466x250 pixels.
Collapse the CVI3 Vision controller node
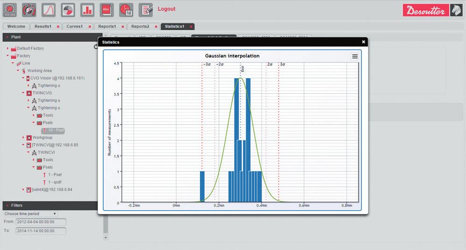click(23, 78)
